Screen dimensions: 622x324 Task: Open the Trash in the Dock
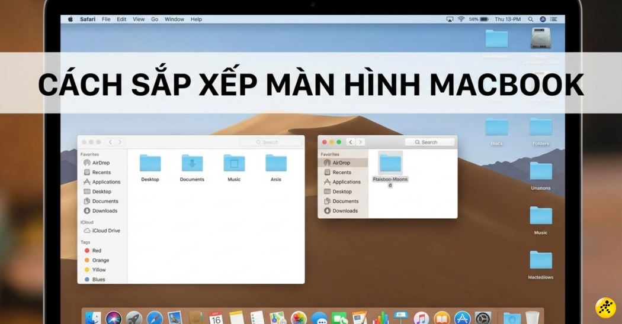coord(533,318)
